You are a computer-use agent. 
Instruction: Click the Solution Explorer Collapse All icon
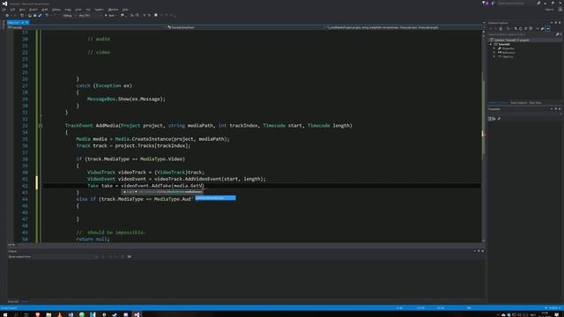click(x=526, y=29)
